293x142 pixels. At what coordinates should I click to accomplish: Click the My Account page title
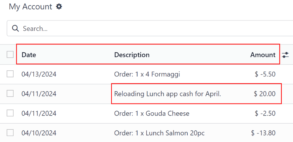pos(30,7)
